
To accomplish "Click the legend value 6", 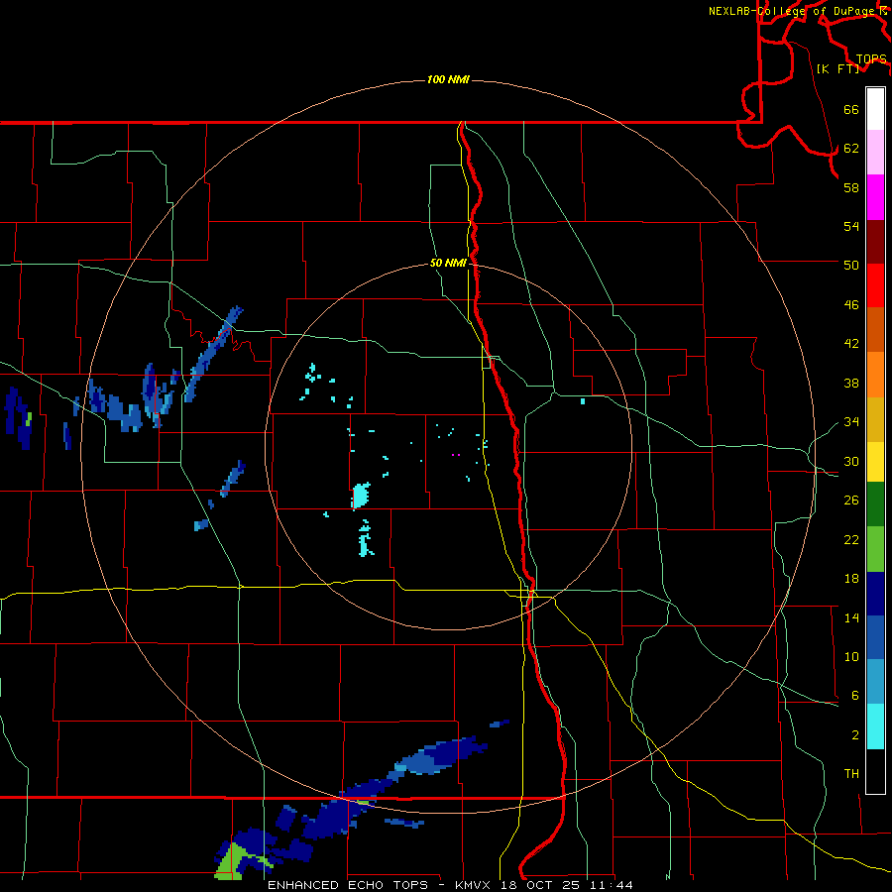I will click(x=855, y=696).
